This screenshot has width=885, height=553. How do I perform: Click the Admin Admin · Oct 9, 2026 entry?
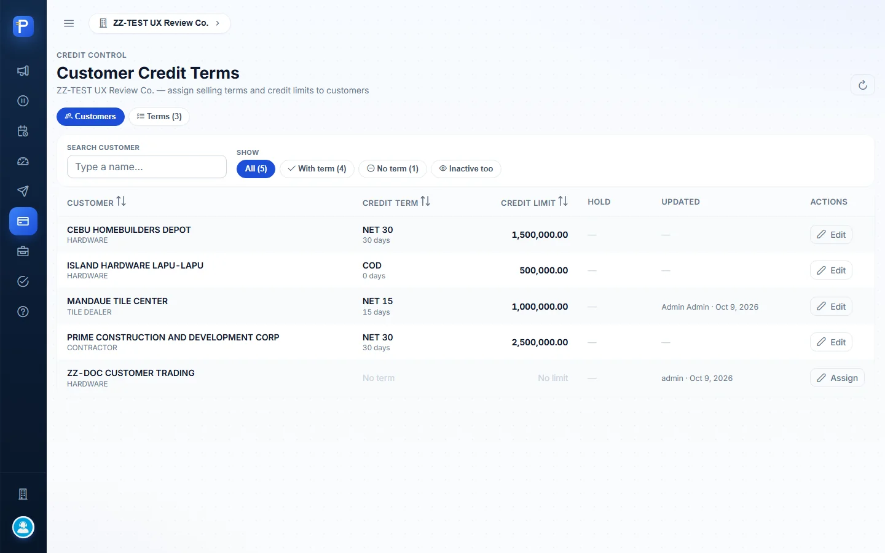coord(710,307)
